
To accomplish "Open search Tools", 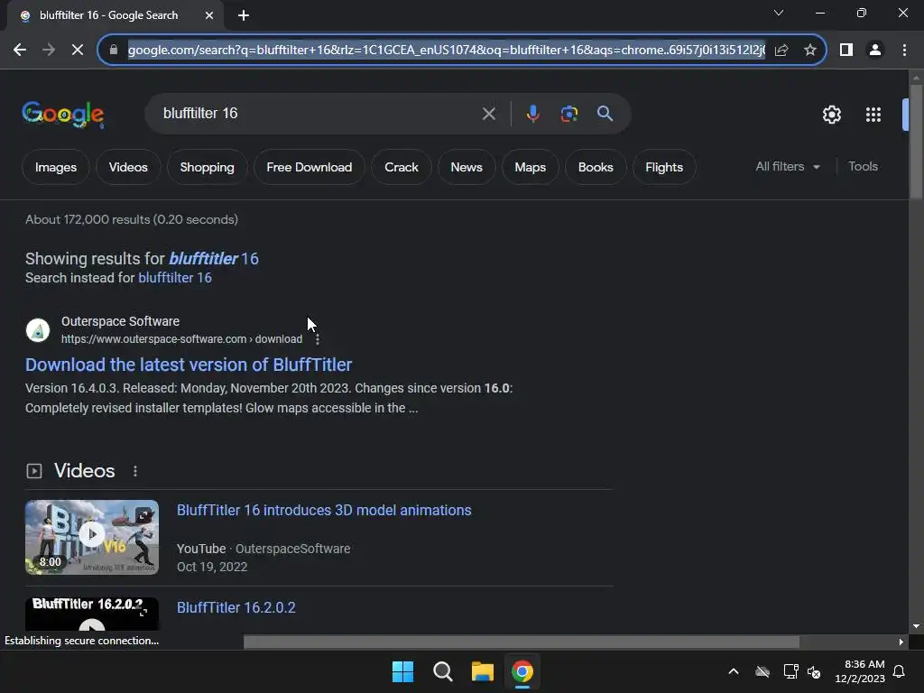I will click(x=863, y=167).
